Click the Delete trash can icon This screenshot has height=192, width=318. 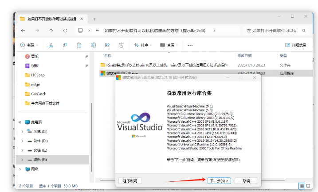point(121,45)
